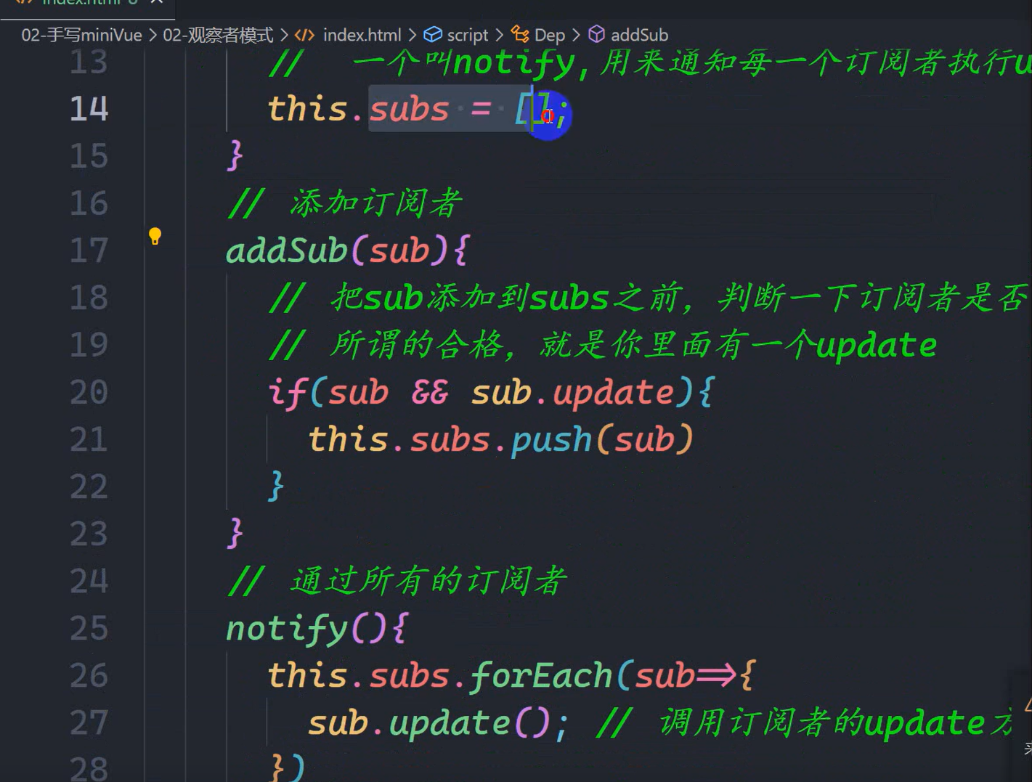
Task: Expand breadcrumb chevron after 02-手写miniVue
Action: 153,35
